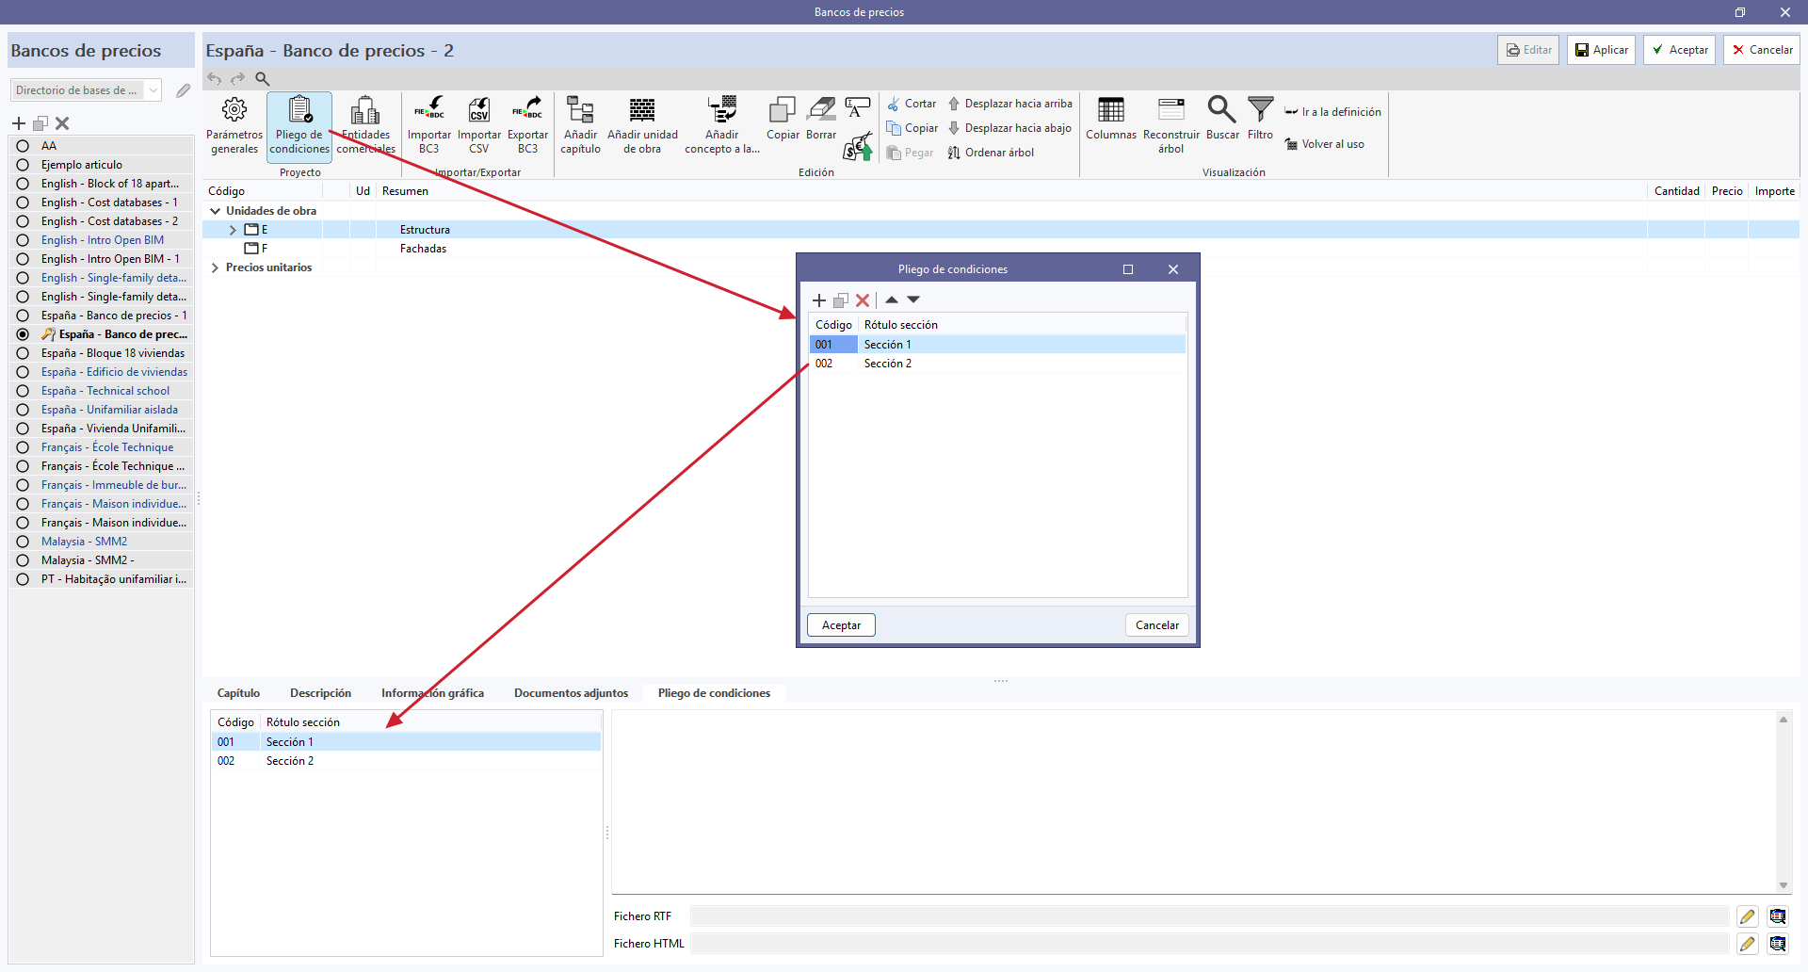Open the Documentos adjuntos tab

click(x=571, y=693)
